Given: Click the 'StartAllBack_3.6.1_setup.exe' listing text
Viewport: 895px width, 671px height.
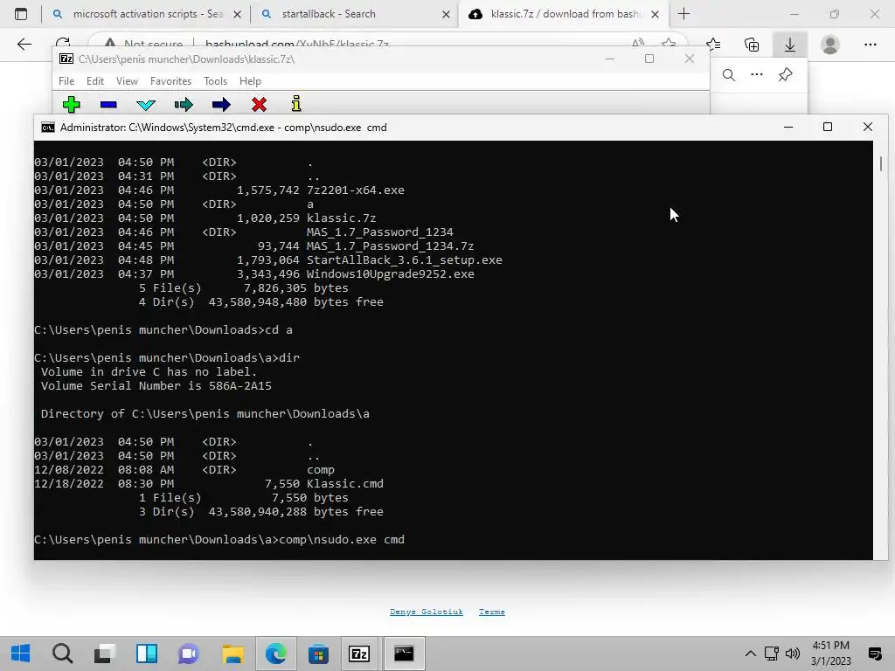Looking at the screenshot, I should coord(404,260).
